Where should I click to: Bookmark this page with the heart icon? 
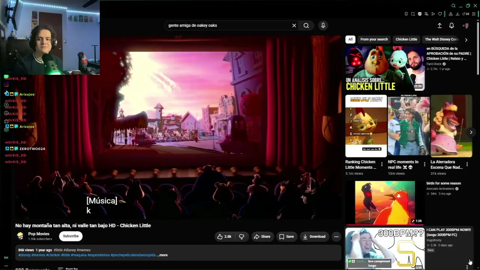tap(440, 14)
